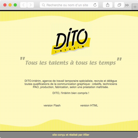Open the version Flash link
This screenshot has width=138, height=138.
(52, 105)
